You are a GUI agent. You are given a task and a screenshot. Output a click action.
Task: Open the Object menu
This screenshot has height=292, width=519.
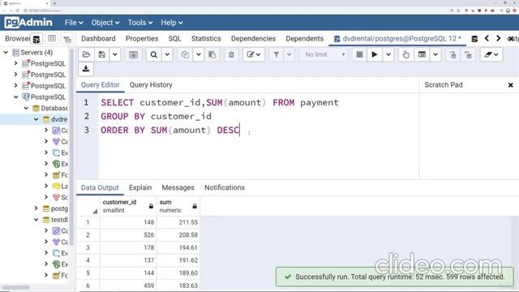(x=105, y=23)
